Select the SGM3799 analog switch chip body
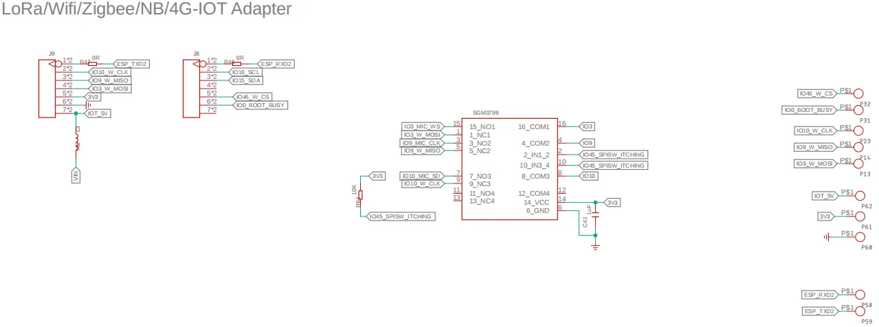The height and width of the screenshot is (327, 879). click(509, 168)
